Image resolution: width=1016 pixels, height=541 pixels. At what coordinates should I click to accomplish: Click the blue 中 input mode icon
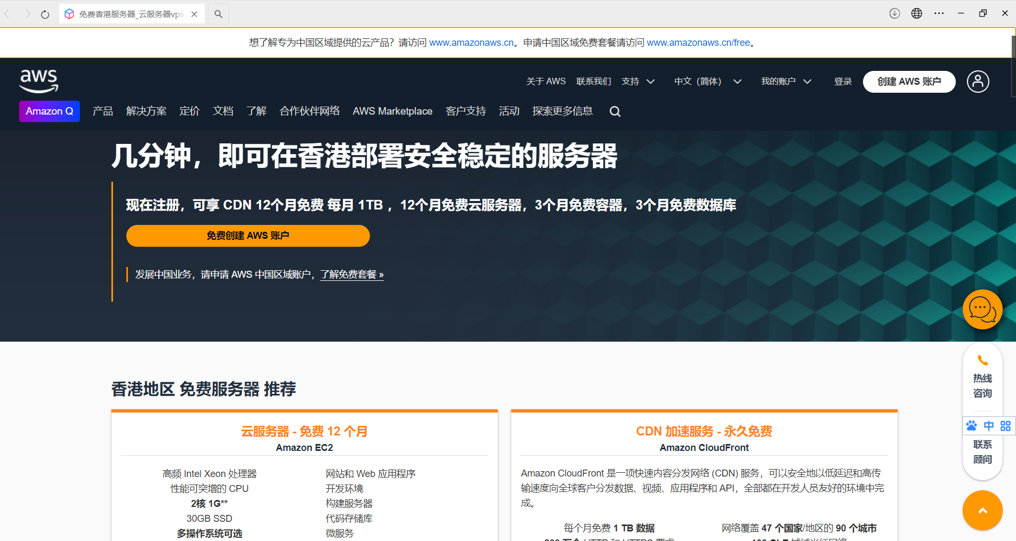click(989, 426)
